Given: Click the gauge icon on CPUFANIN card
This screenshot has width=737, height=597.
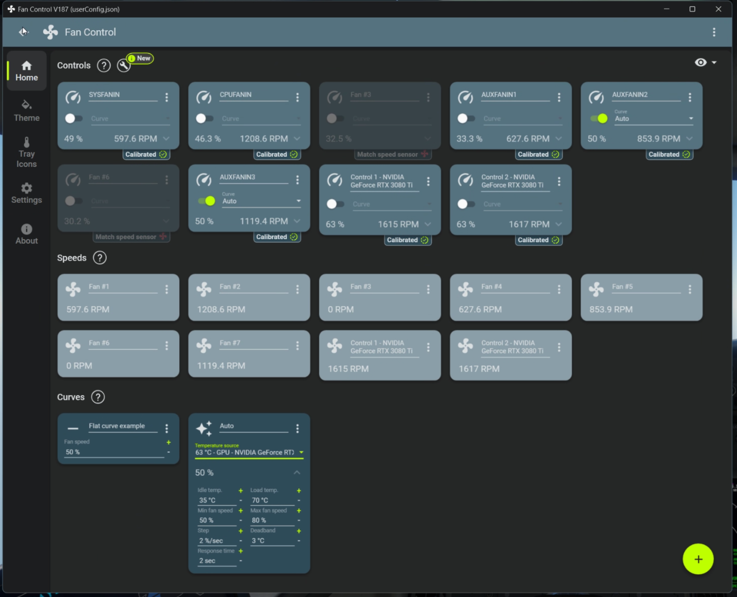Looking at the screenshot, I should [x=204, y=97].
